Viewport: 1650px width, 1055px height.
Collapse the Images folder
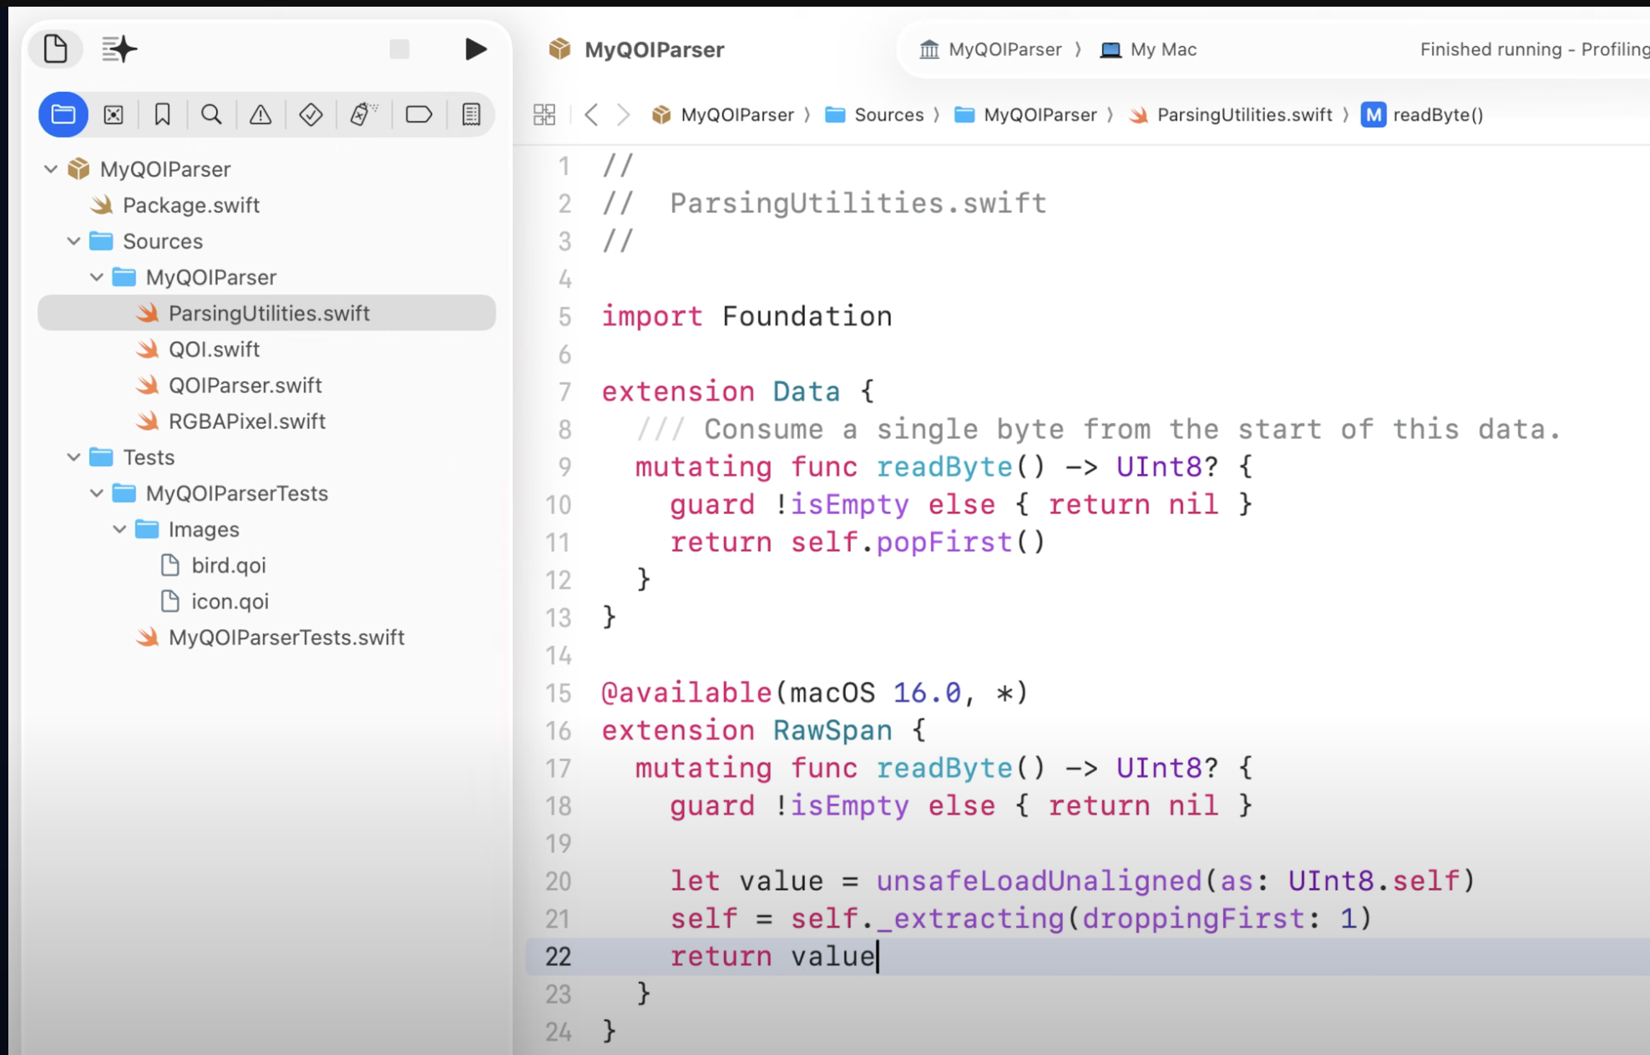click(119, 529)
